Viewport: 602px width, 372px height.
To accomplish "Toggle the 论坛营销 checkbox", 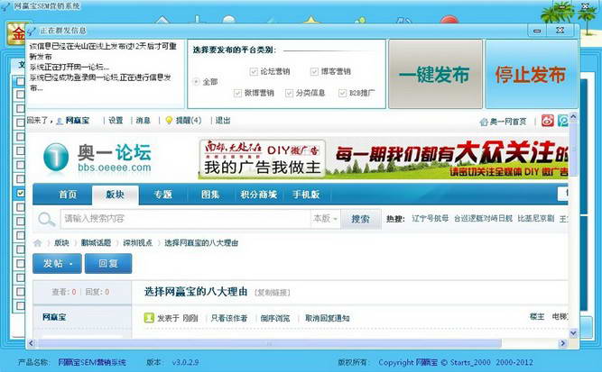I will tap(254, 71).
